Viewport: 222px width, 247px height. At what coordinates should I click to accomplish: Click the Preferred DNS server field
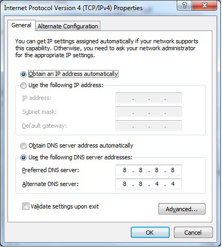(x=148, y=170)
